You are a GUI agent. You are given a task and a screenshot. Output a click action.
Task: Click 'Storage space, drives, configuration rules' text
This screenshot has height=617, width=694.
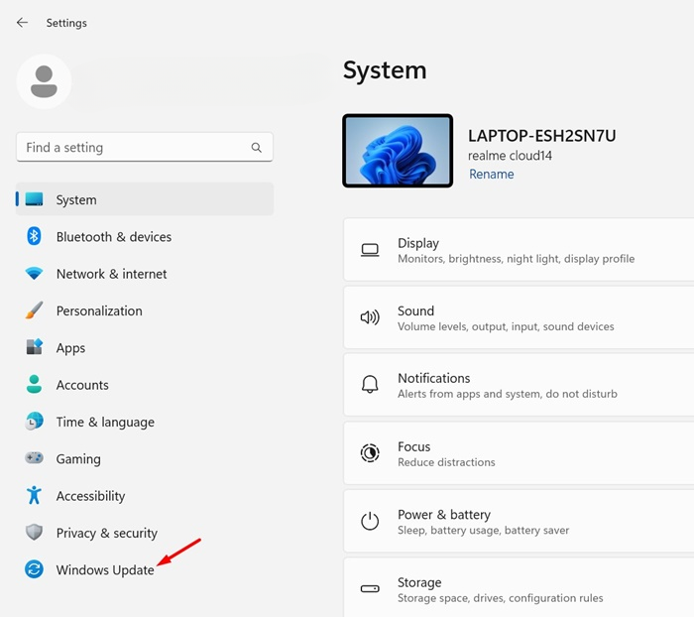(500, 598)
